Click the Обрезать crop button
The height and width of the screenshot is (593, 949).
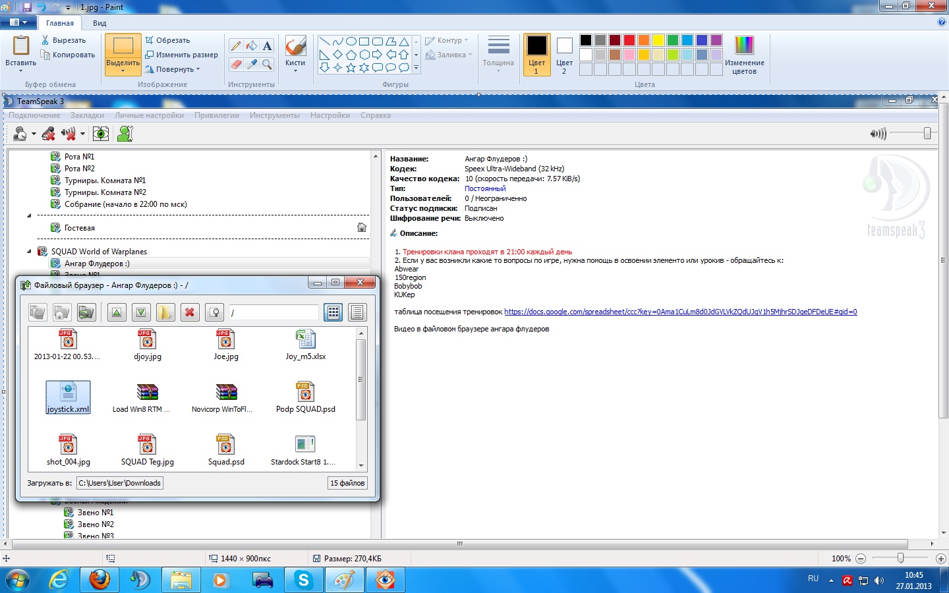[168, 40]
